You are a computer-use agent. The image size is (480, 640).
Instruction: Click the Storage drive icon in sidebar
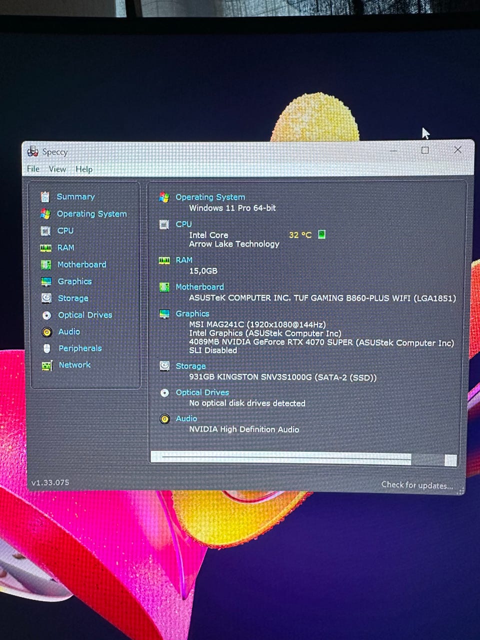[x=46, y=298]
